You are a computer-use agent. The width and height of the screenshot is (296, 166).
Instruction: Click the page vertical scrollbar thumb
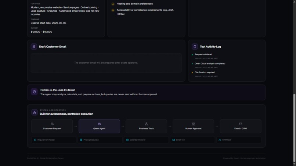pos(294,128)
